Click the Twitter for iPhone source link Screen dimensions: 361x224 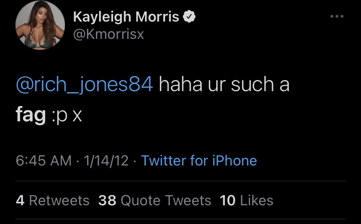[x=199, y=160]
